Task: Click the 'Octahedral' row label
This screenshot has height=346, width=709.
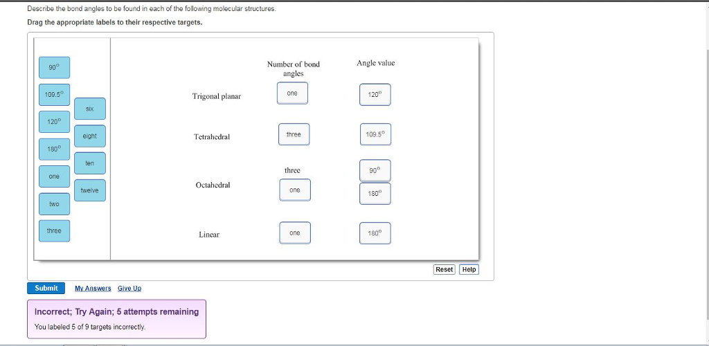Action: (213, 185)
